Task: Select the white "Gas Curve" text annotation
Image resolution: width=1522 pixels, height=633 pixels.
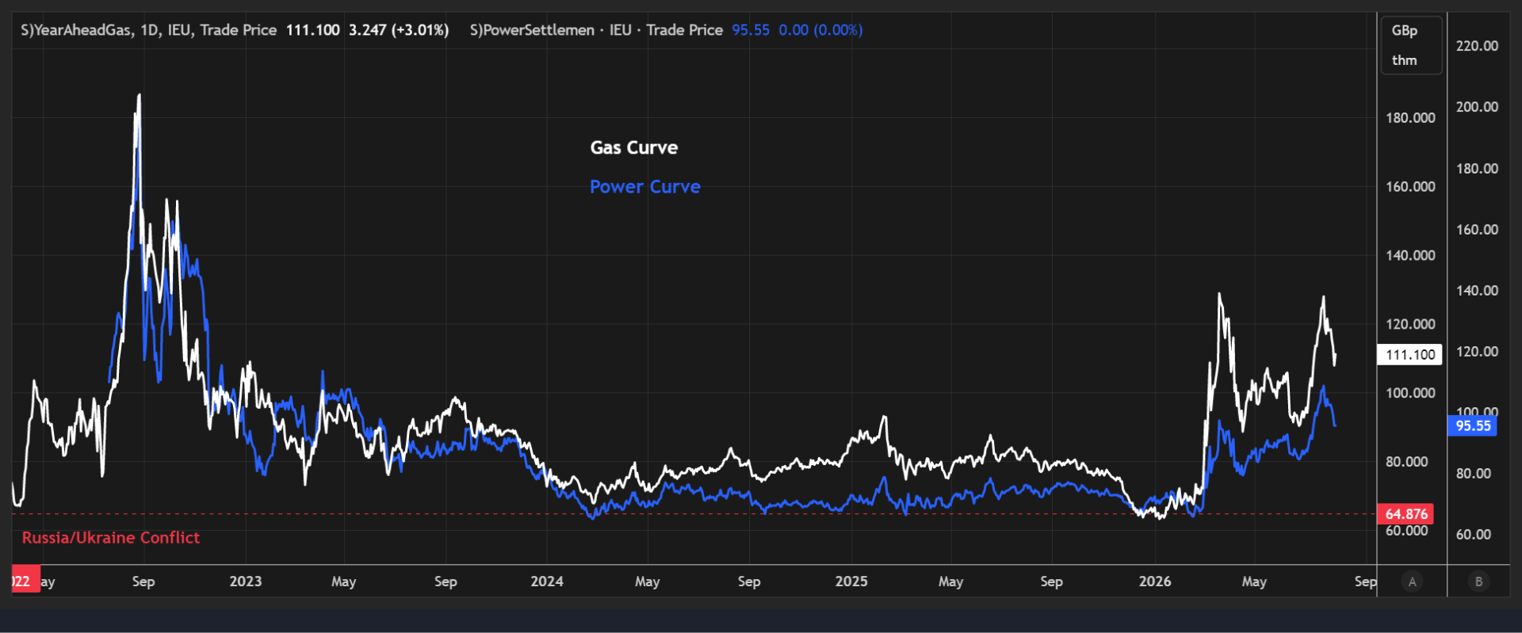Action: point(634,147)
